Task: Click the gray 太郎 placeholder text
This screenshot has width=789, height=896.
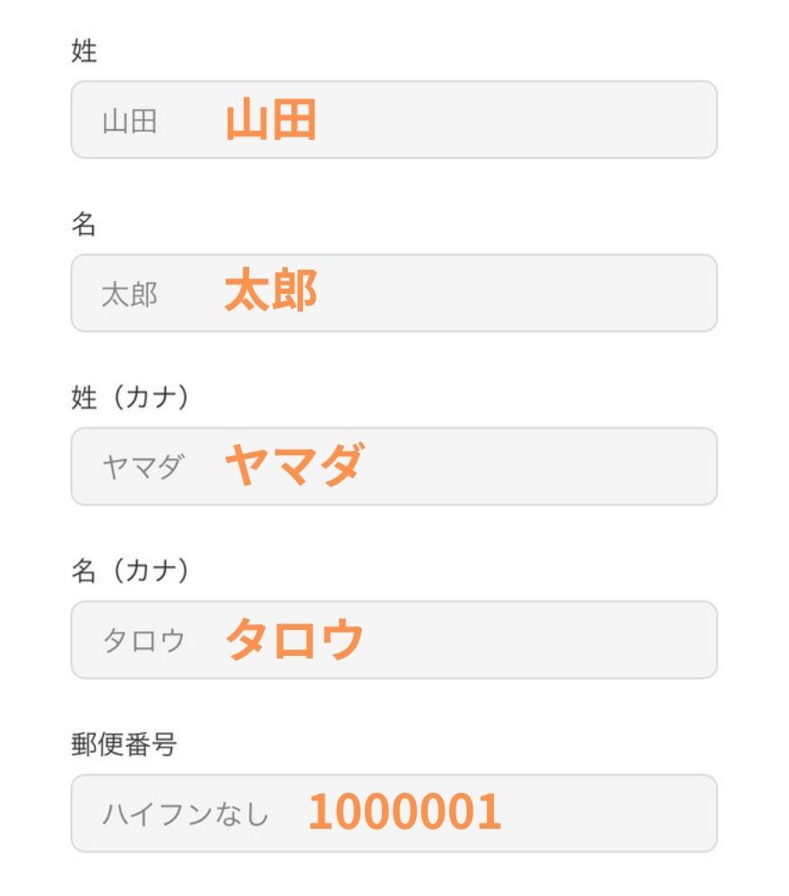Action: point(130,295)
